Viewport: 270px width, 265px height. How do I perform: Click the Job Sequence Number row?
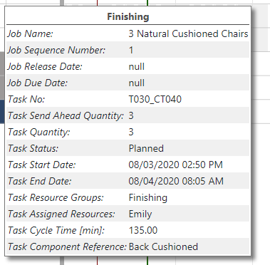[128, 50]
